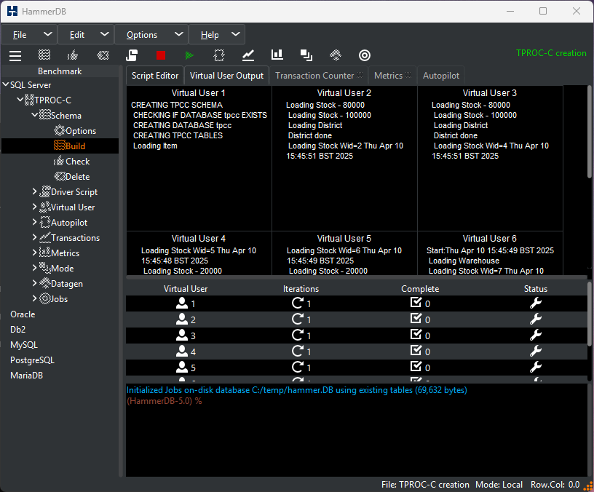Click the Mode overlapping squares toolbar icon
The width and height of the screenshot is (594, 492).
click(306, 55)
